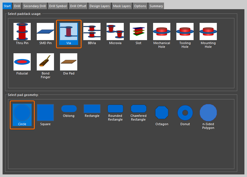247x177 pixels.
Task: Pick the Mounting Hole icon
Action: 208,32
